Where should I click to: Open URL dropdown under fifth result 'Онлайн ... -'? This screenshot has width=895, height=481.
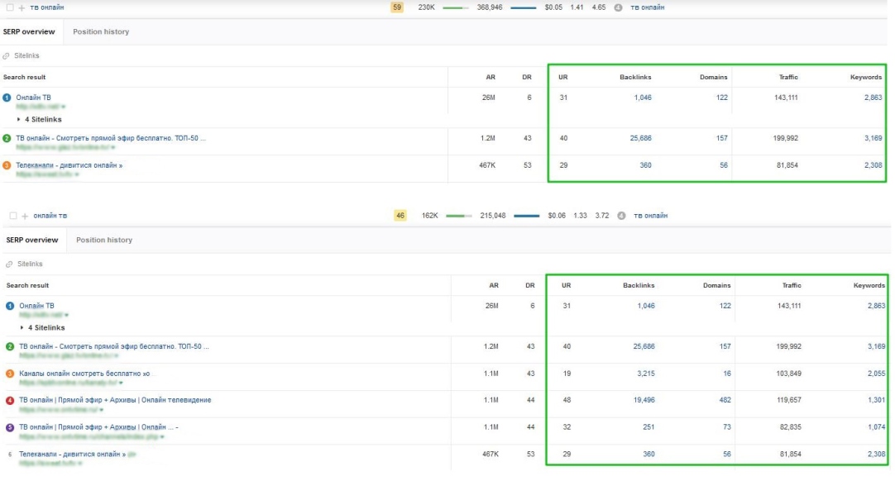tap(162, 437)
